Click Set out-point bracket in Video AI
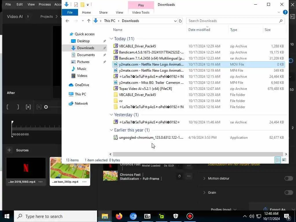 pyautogui.click(x=18, y=107)
